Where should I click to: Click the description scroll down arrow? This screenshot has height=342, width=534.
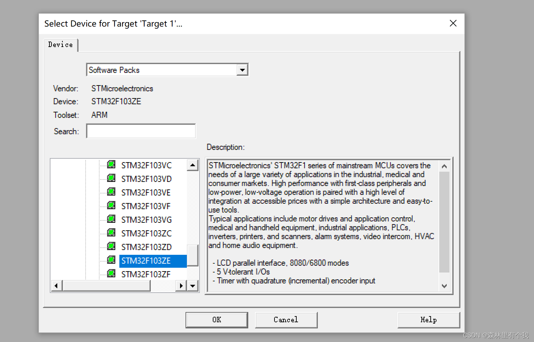pos(444,286)
